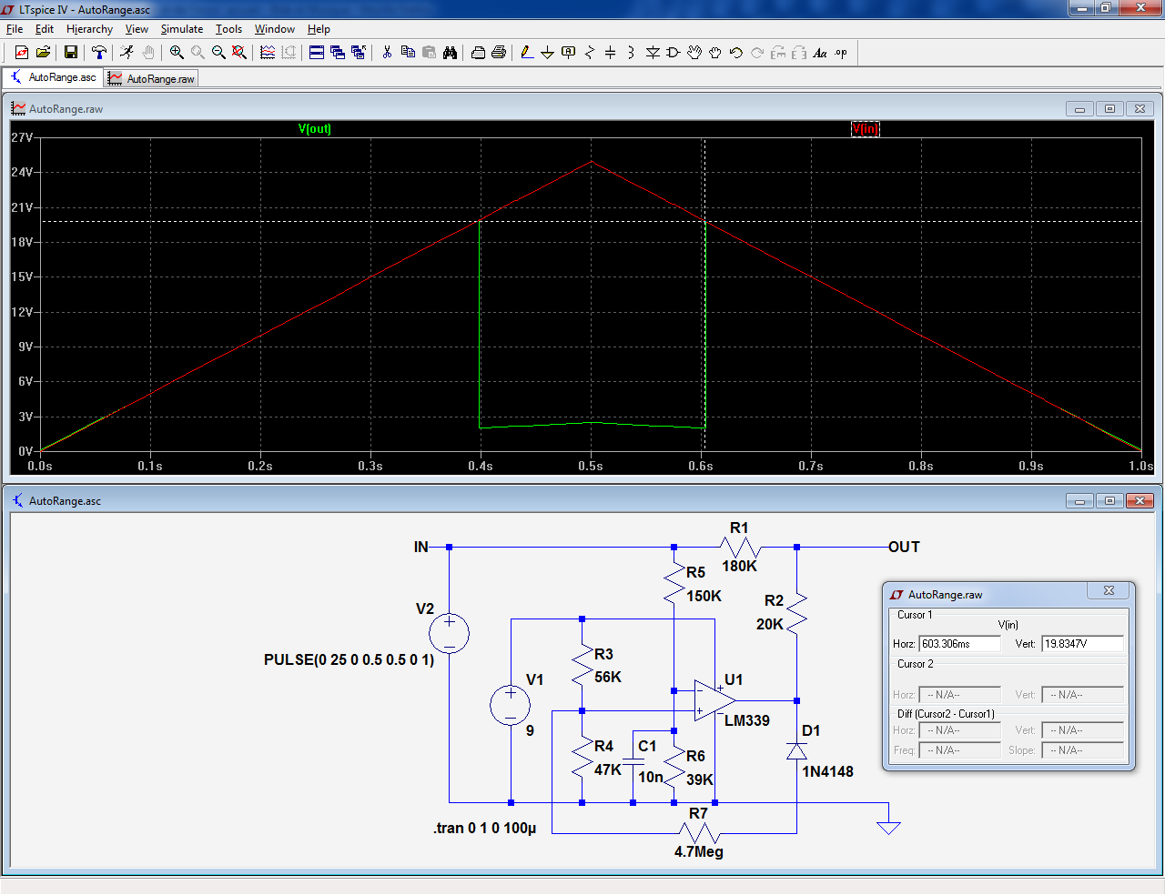The image size is (1165, 895).
Task: Click the Cut scissors tool
Action: point(387,53)
